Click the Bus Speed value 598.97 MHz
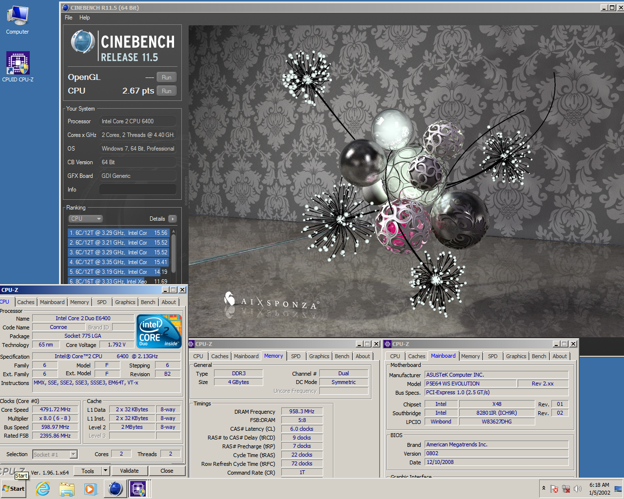 coord(55,427)
